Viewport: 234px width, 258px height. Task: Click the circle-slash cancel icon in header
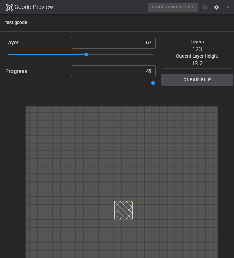point(205,7)
